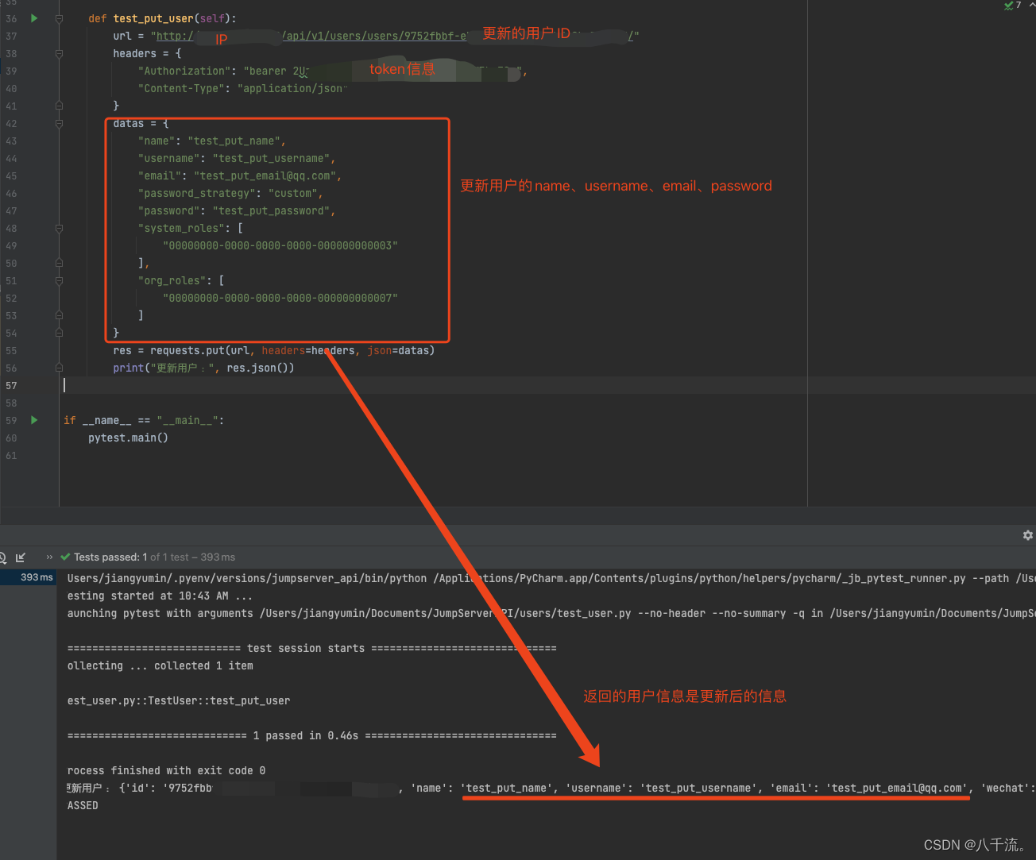
Task: Click the 'wechat' key in console output
Action: pyautogui.click(x=1005, y=788)
